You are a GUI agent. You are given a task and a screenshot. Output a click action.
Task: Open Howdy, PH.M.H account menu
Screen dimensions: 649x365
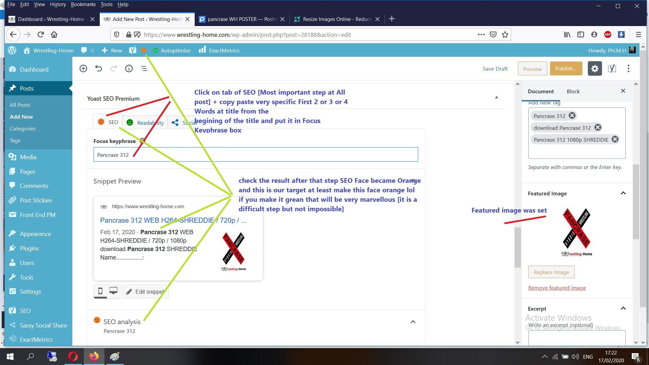612,50
